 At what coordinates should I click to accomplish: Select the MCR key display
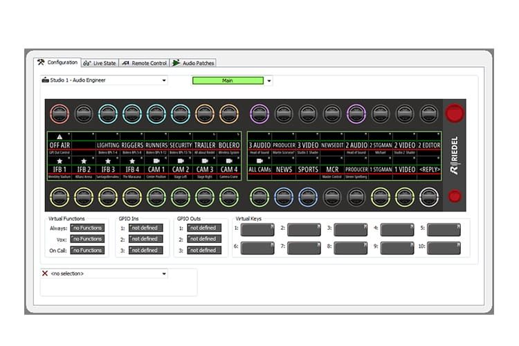(x=332, y=168)
